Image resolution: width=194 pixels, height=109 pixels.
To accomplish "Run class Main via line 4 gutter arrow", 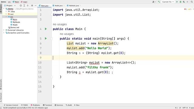I will point(46,29).
